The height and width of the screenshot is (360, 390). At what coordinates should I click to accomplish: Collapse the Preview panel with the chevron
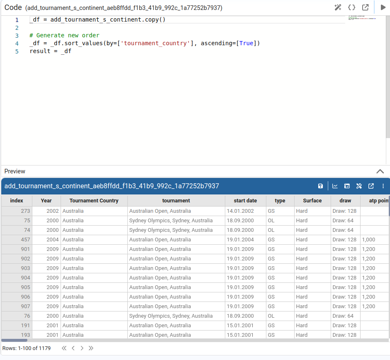pyautogui.click(x=380, y=171)
